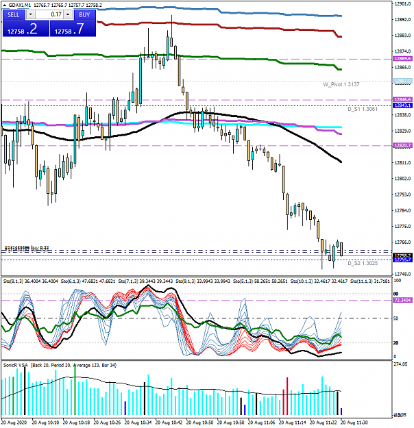Image resolution: width=414 pixels, height=428 pixels.
Task: Click the SELL button
Action: (14, 15)
